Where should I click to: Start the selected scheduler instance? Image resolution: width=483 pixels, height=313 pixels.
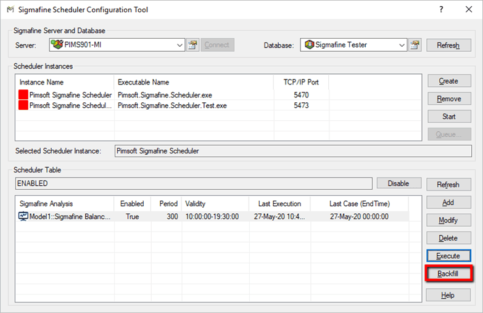click(449, 116)
